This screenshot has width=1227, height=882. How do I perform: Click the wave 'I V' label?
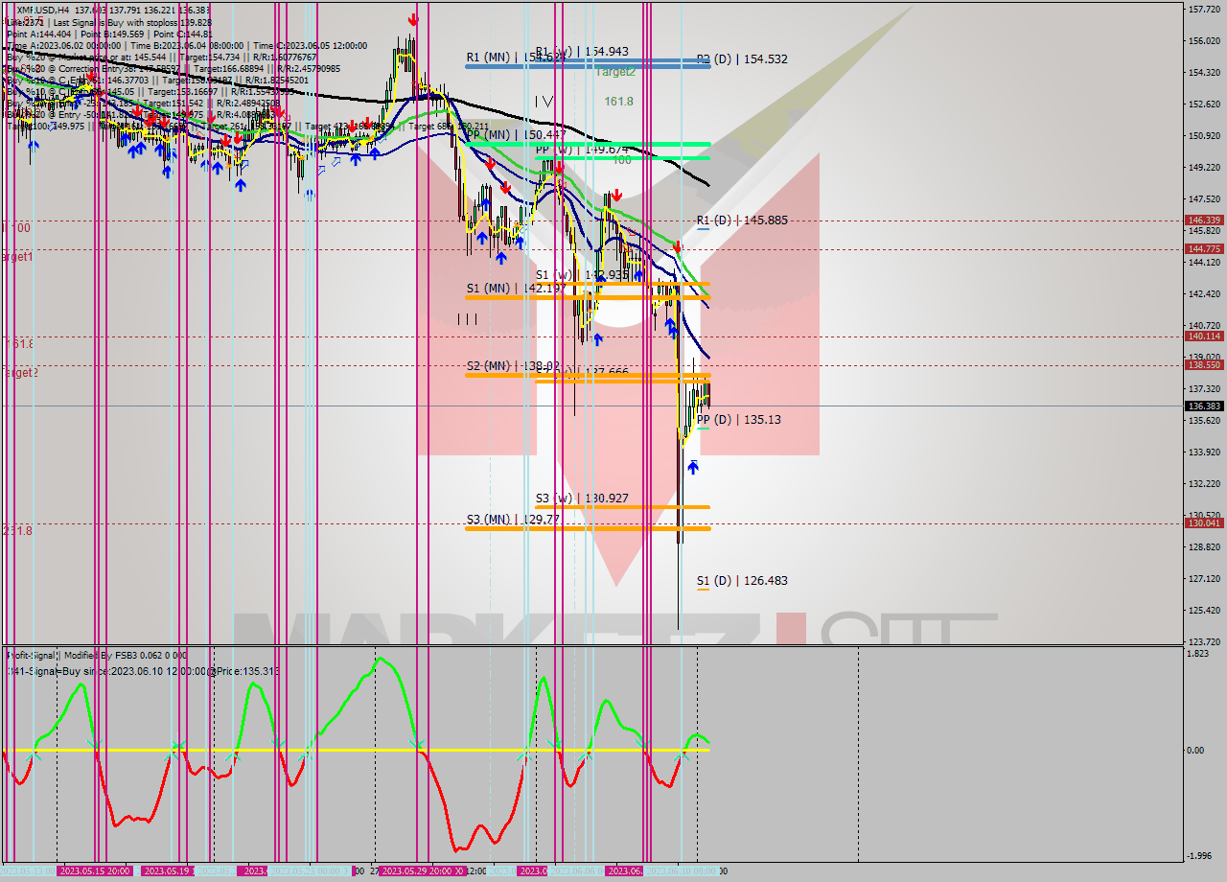[x=544, y=100]
